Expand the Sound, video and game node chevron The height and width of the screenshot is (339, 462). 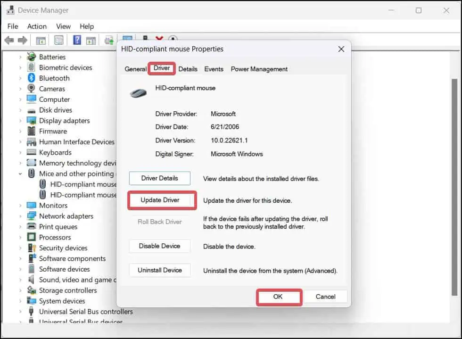tap(20, 280)
